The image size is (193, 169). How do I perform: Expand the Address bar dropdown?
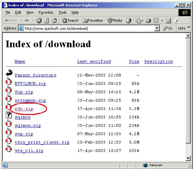coord(157,28)
